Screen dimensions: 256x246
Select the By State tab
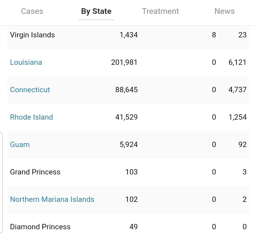[96, 11]
